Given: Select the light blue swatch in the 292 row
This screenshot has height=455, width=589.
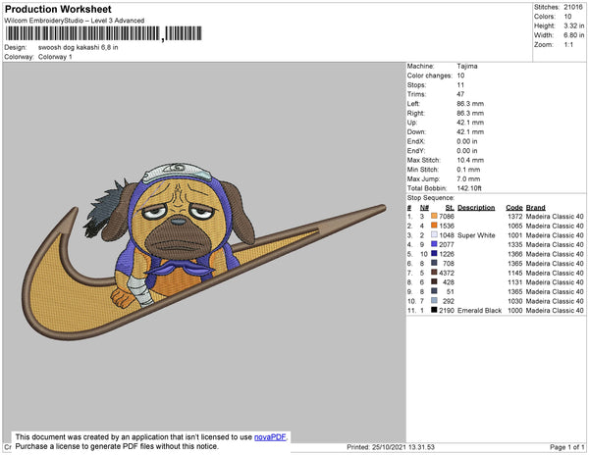Looking at the screenshot, I should [x=434, y=300].
